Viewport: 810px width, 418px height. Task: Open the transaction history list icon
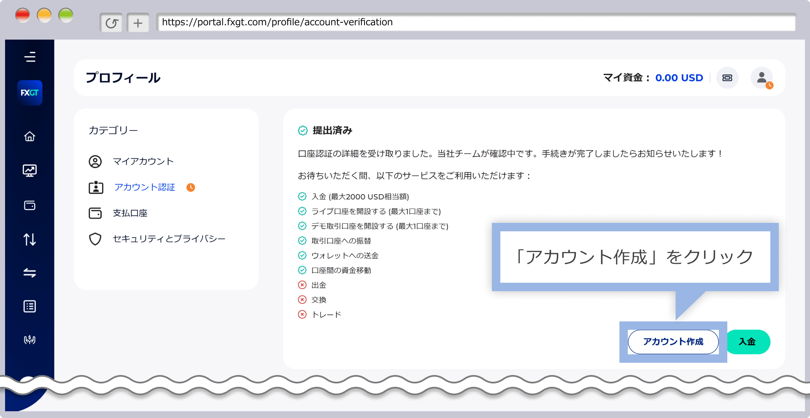[30, 306]
